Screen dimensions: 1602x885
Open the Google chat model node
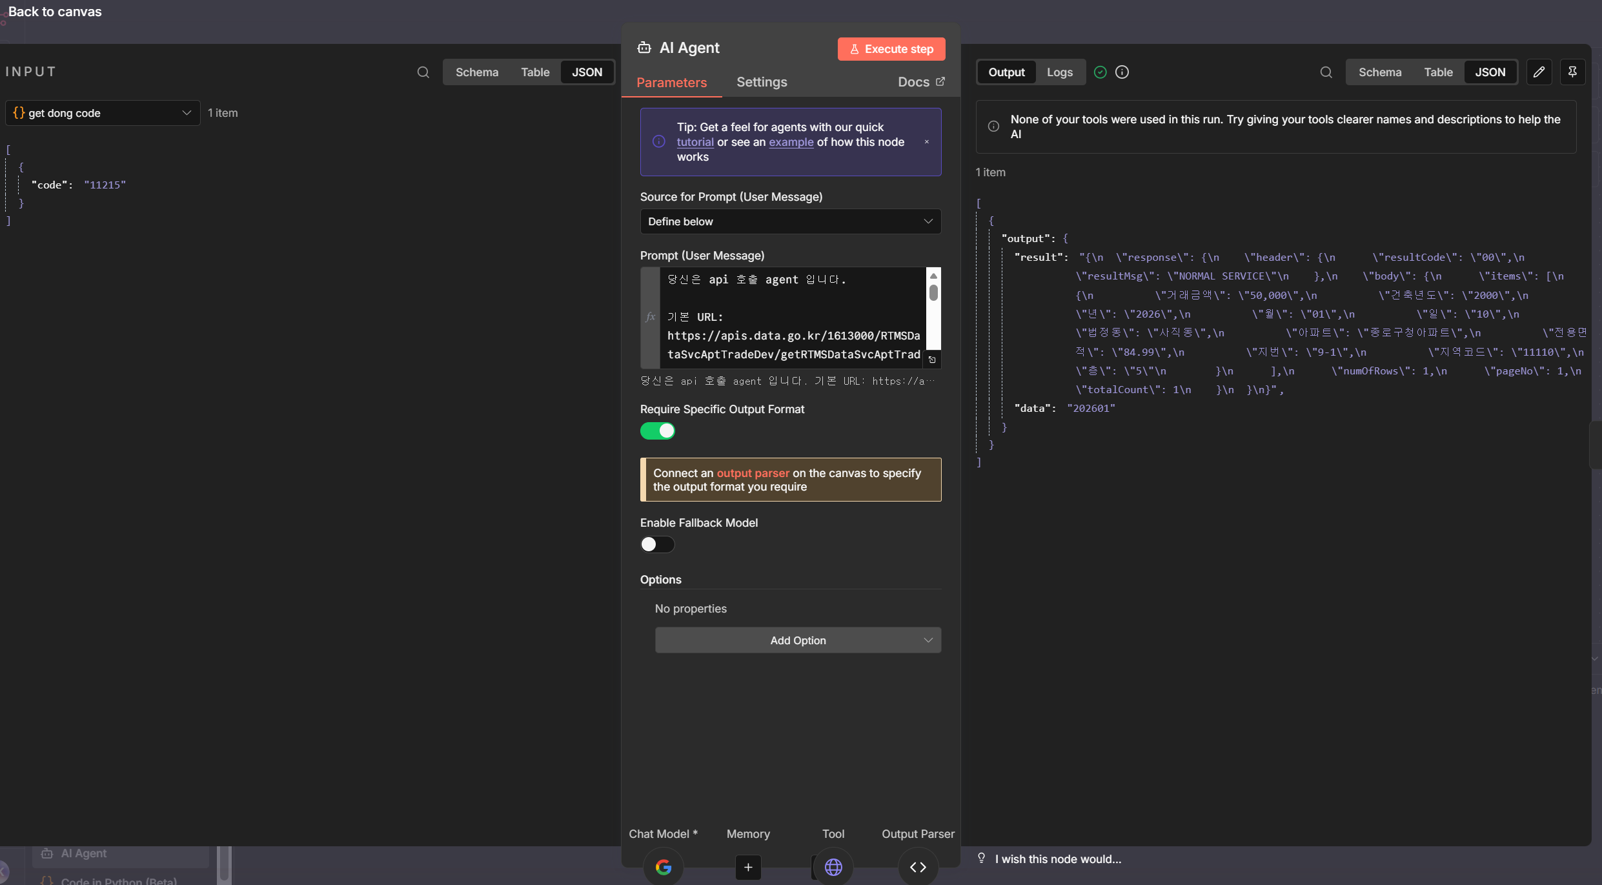[663, 867]
